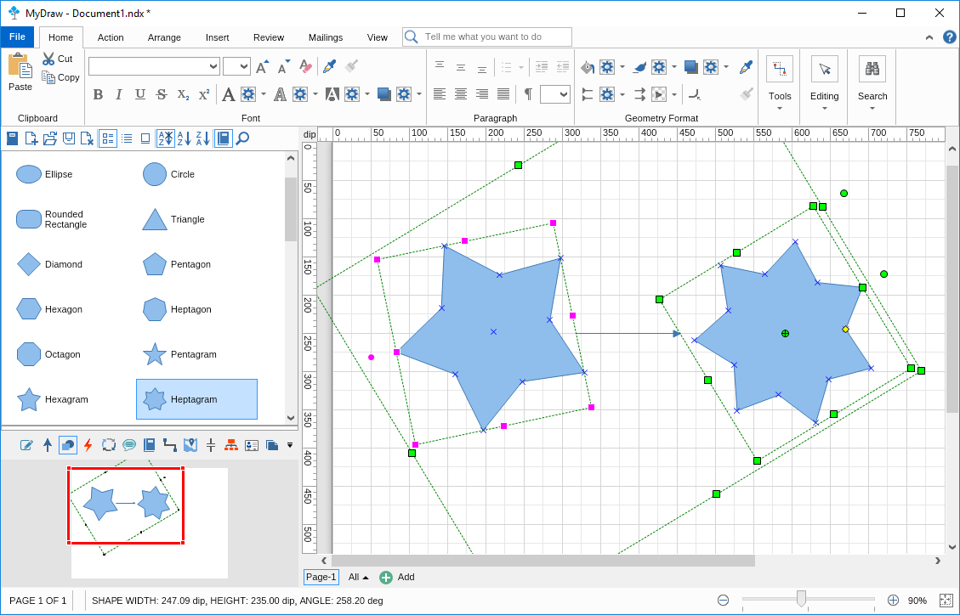Screen dimensions: 960x615
Task: Click zoom out minus button
Action: pyautogui.click(x=723, y=601)
